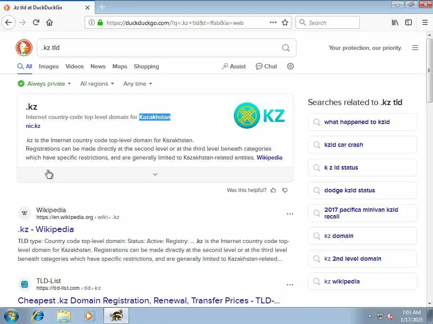Open the Library icon in Firefox toolbar
Viewport: 433px width, 324px height.
coord(395,23)
